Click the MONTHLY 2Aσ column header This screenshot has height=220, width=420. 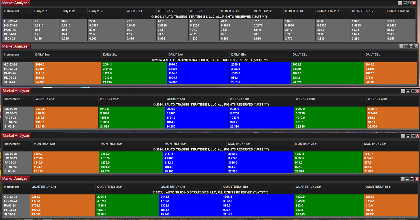pos(131,144)
